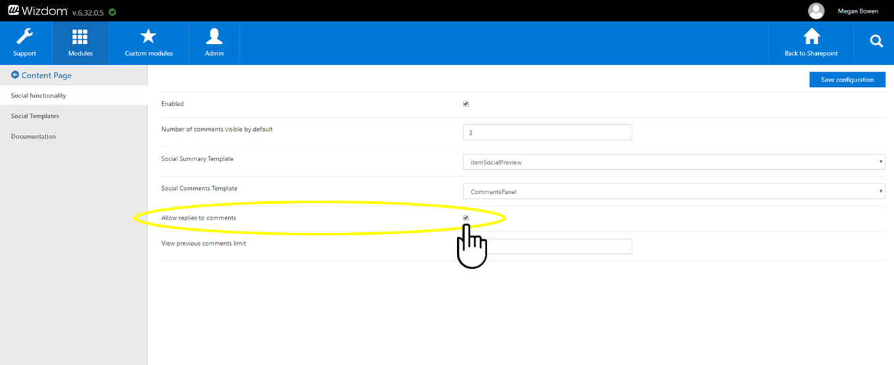This screenshot has height=365, width=894.
Task: Click the 'Social Summary Template' label
Action: [x=197, y=159]
